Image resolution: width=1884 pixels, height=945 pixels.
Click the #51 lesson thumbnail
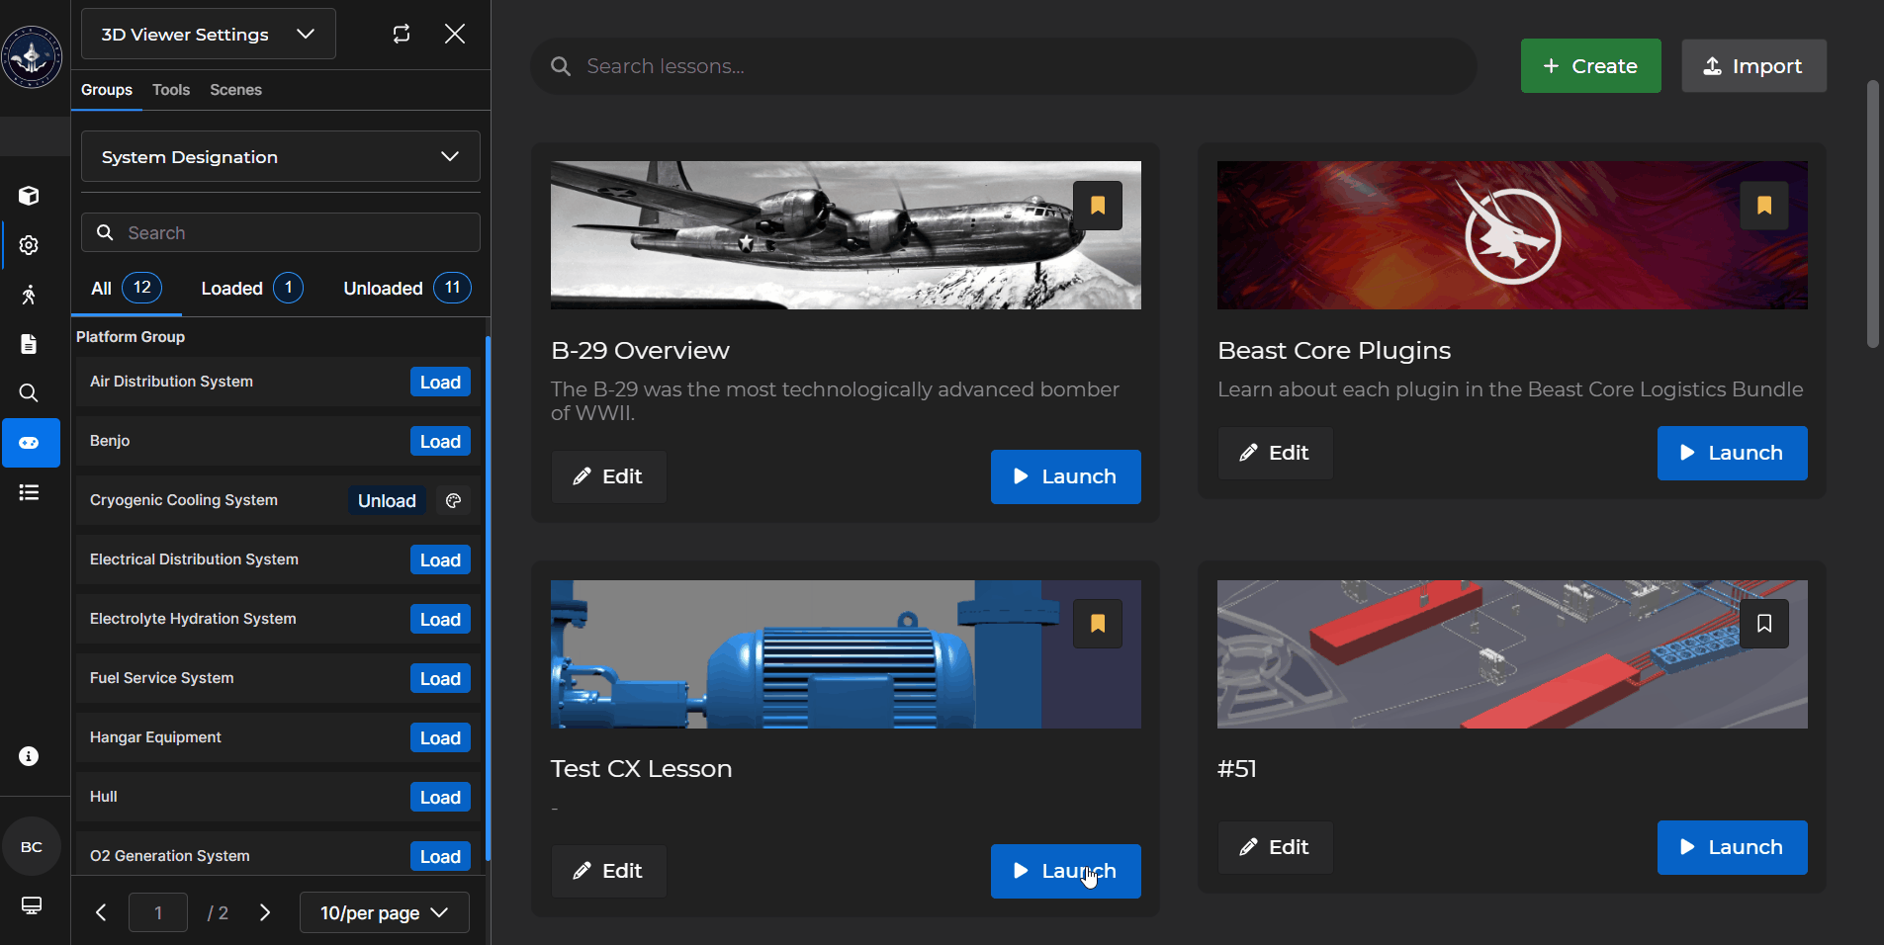coord(1512,654)
